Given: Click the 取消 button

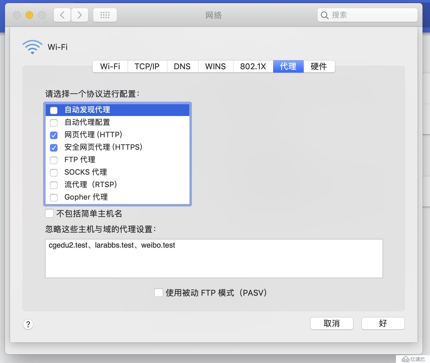Looking at the screenshot, I should click(x=332, y=323).
